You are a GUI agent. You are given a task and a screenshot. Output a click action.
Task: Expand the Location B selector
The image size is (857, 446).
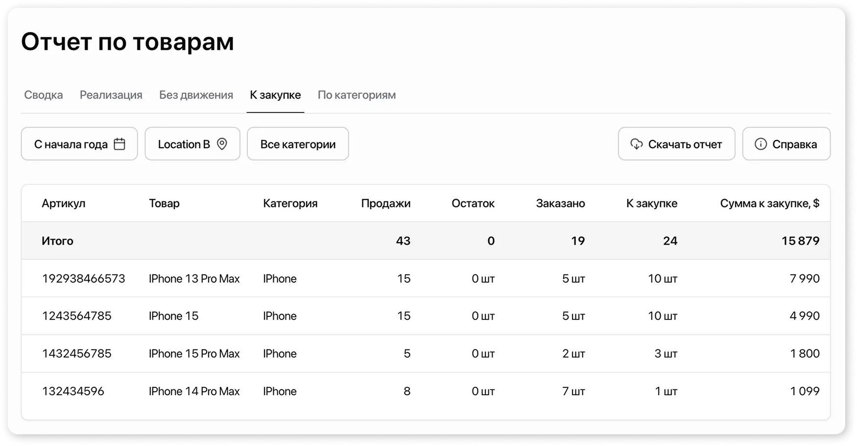point(192,144)
